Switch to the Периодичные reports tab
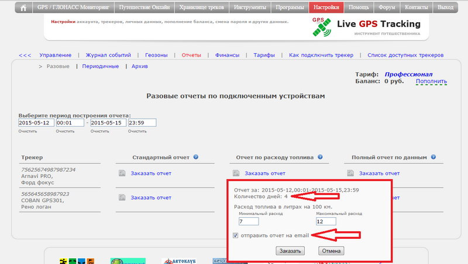Viewport: 468px width, 264px height. 101,67
